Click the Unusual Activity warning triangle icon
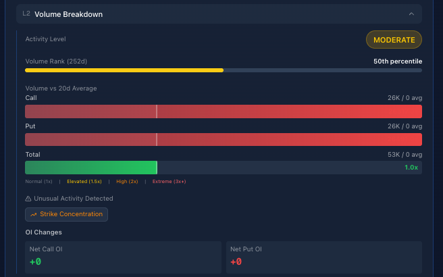The width and height of the screenshot is (443, 277). click(28, 199)
